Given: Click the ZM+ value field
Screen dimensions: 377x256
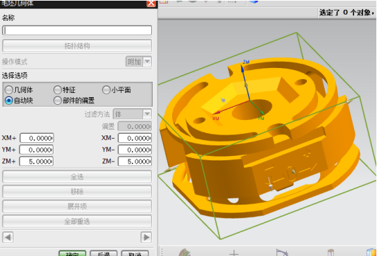Looking at the screenshot, I should point(37,162).
